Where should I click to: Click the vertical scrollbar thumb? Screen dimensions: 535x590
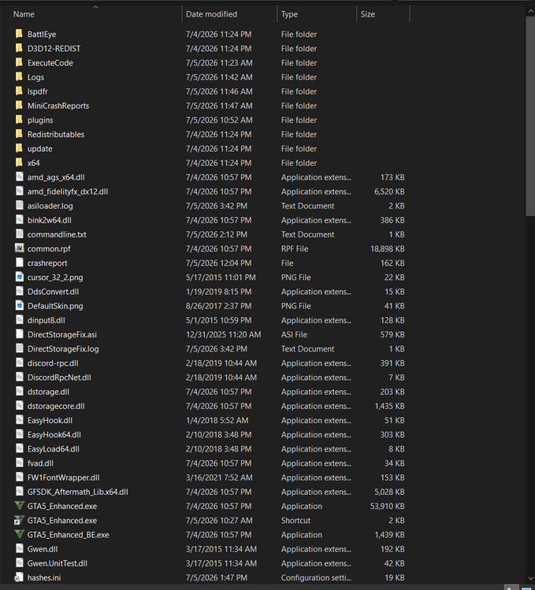530,116
